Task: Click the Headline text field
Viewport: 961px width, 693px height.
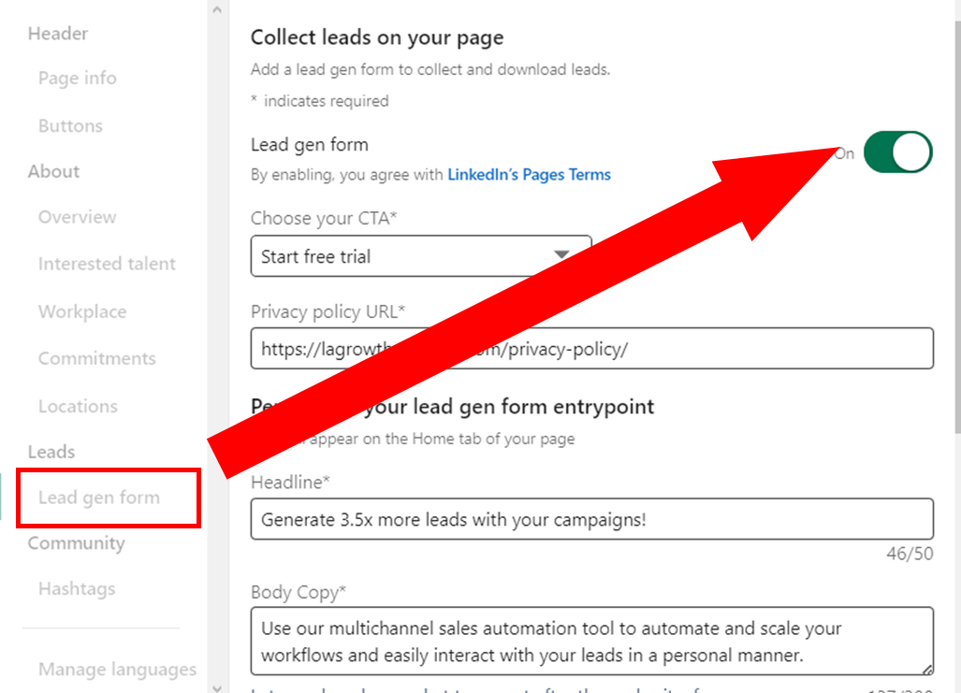Action: (x=591, y=519)
